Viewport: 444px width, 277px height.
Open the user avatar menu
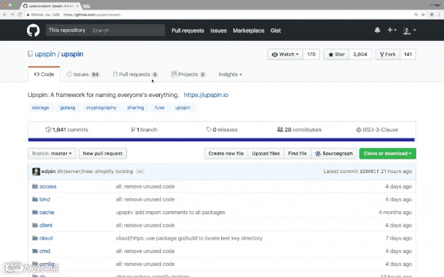(x=409, y=30)
